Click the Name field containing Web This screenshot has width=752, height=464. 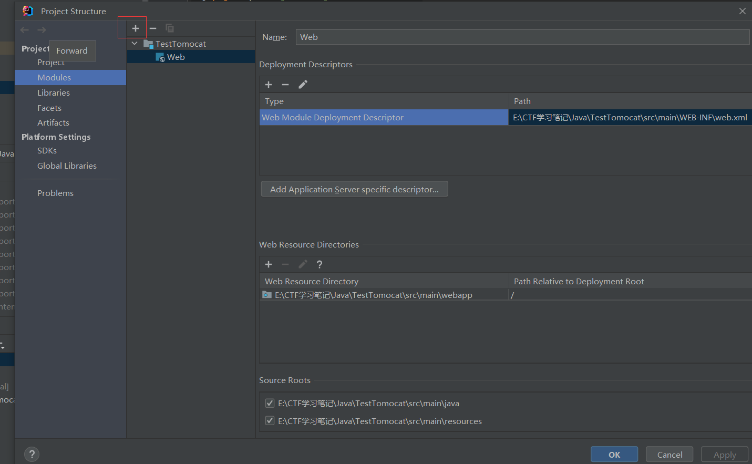point(522,37)
